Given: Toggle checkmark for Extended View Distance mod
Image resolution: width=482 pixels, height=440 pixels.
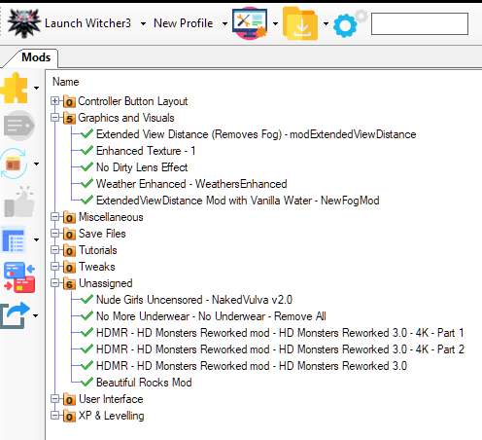Looking at the screenshot, I should pos(86,134).
